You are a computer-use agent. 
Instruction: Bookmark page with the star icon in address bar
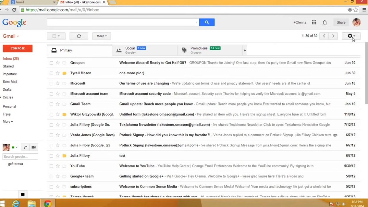click(356, 10)
